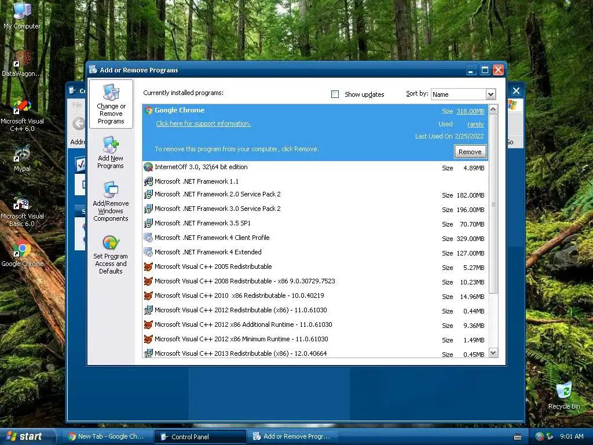
Task: Switch to Add or Remove Programs taskbar button
Action: (x=292, y=437)
